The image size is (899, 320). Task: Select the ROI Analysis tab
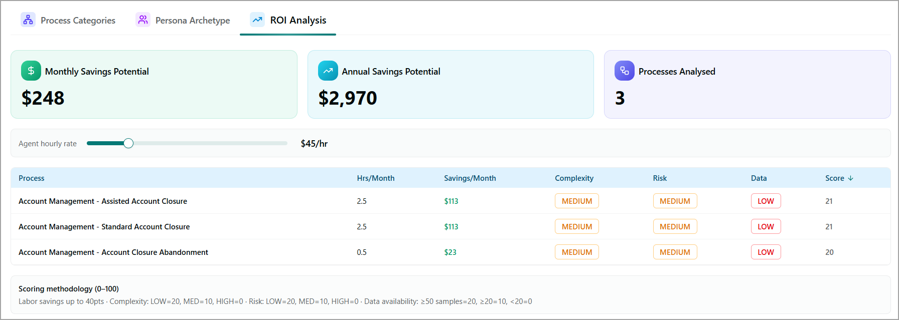click(x=288, y=20)
